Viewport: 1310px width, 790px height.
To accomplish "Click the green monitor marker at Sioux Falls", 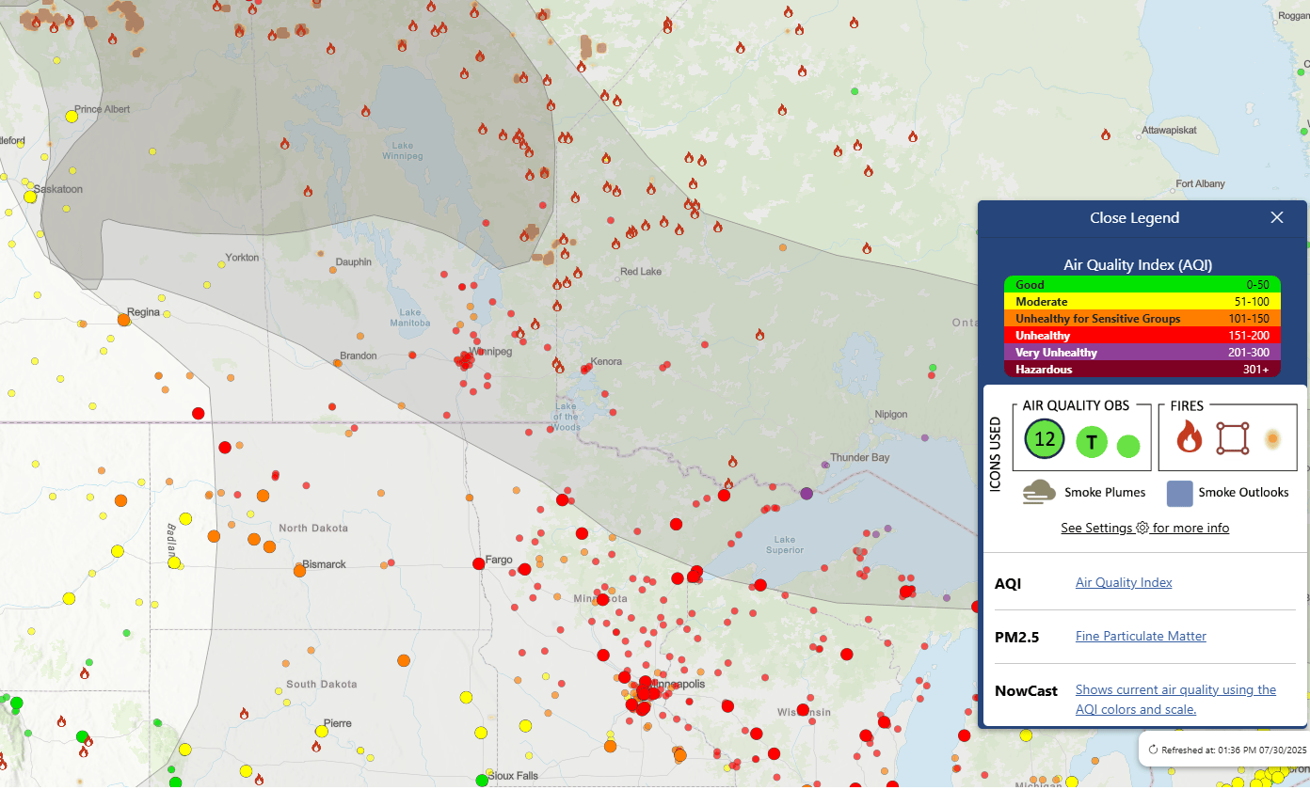I will coord(482,780).
